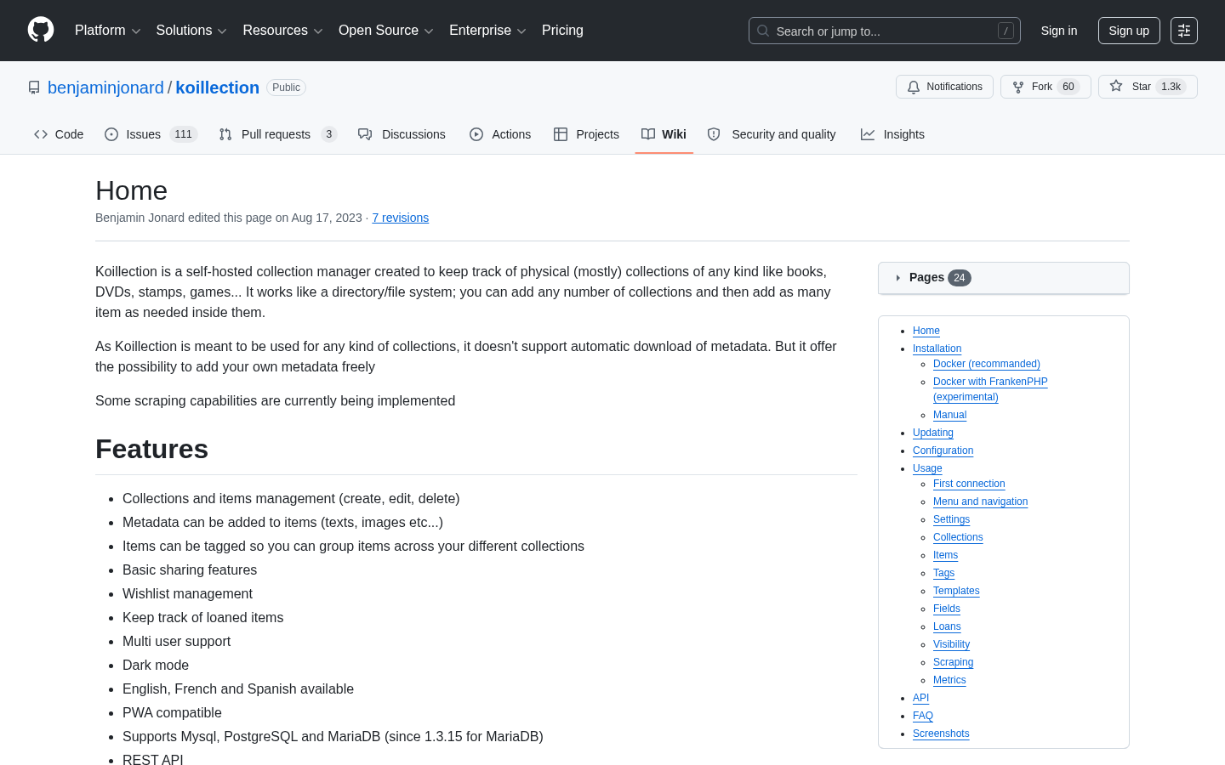
Task: Open the Manual installation page
Action: [x=949, y=415]
